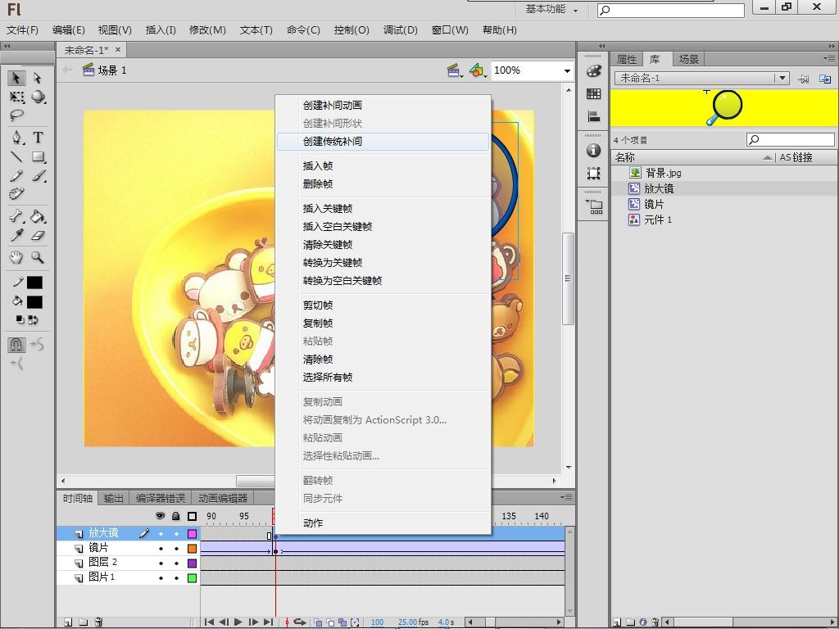
Task: Toggle outline square of 镜片 layer
Action: click(x=192, y=549)
